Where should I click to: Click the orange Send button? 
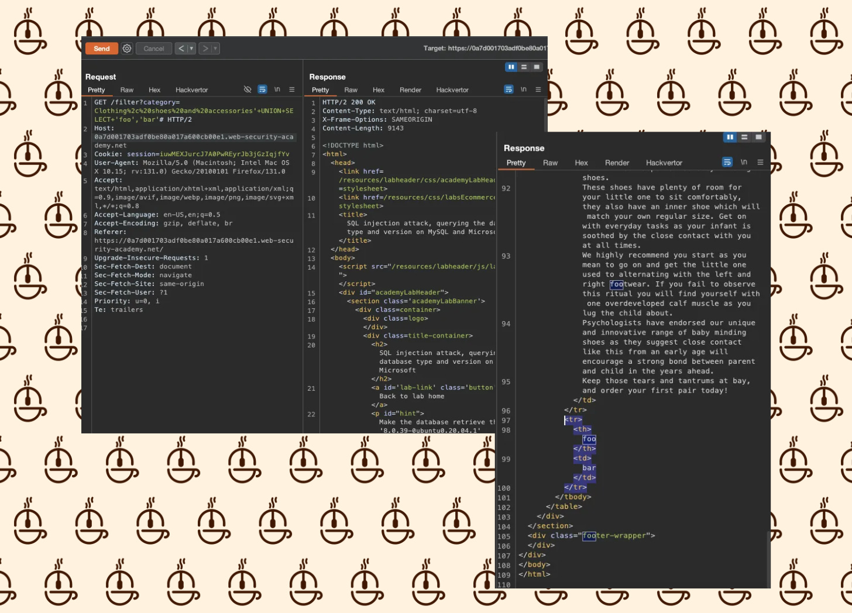pyautogui.click(x=102, y=49)
